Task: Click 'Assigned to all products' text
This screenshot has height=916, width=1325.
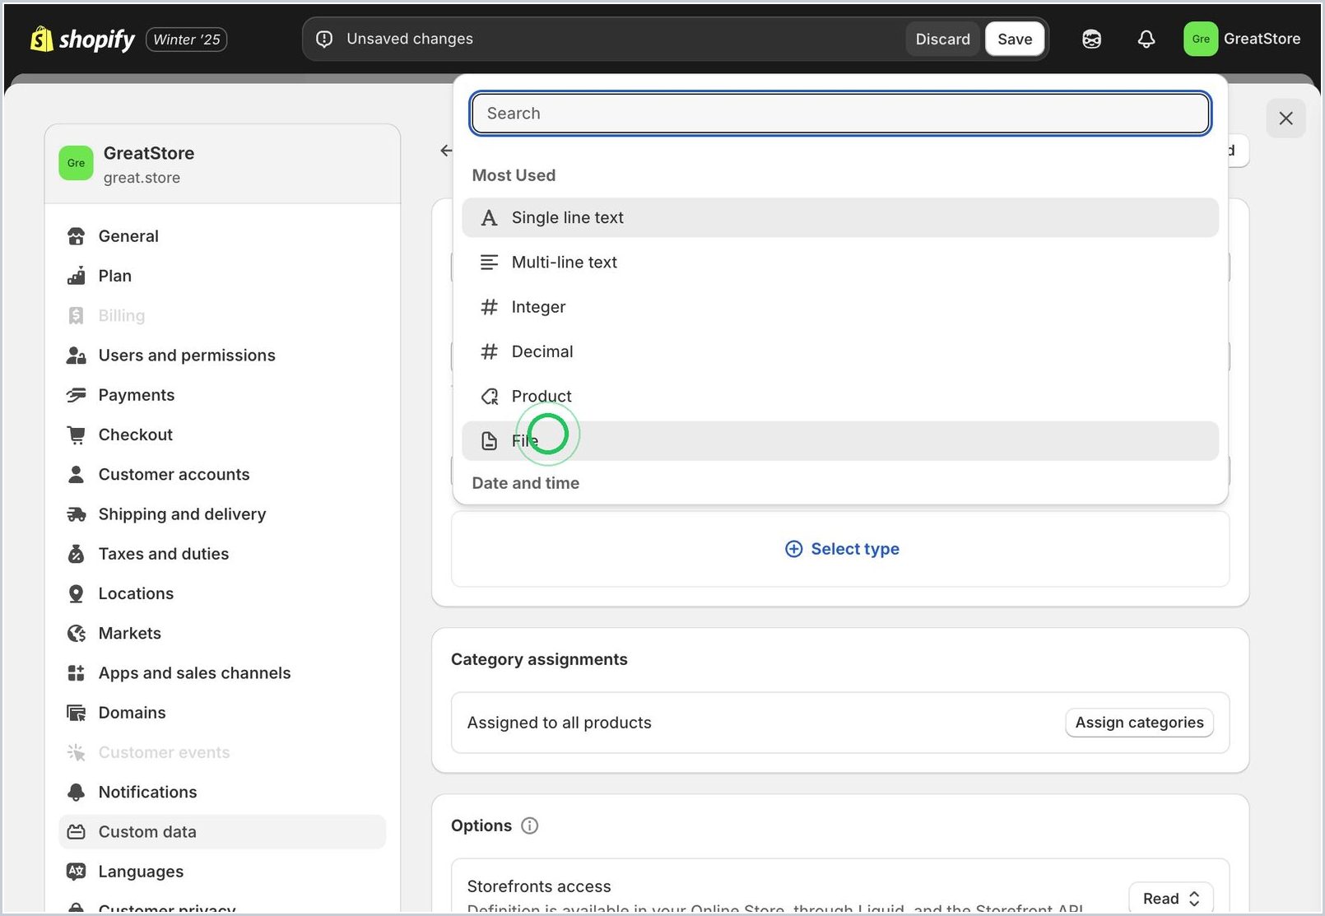Action: click(x=559, y=723)
